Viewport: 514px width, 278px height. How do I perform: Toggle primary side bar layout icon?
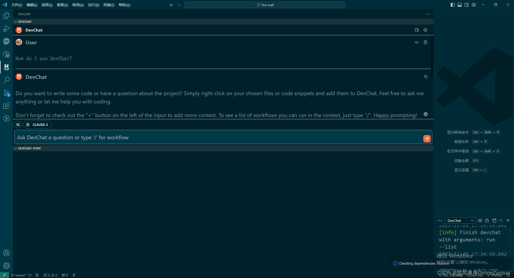pyautogui.click(x=453, y=5)
